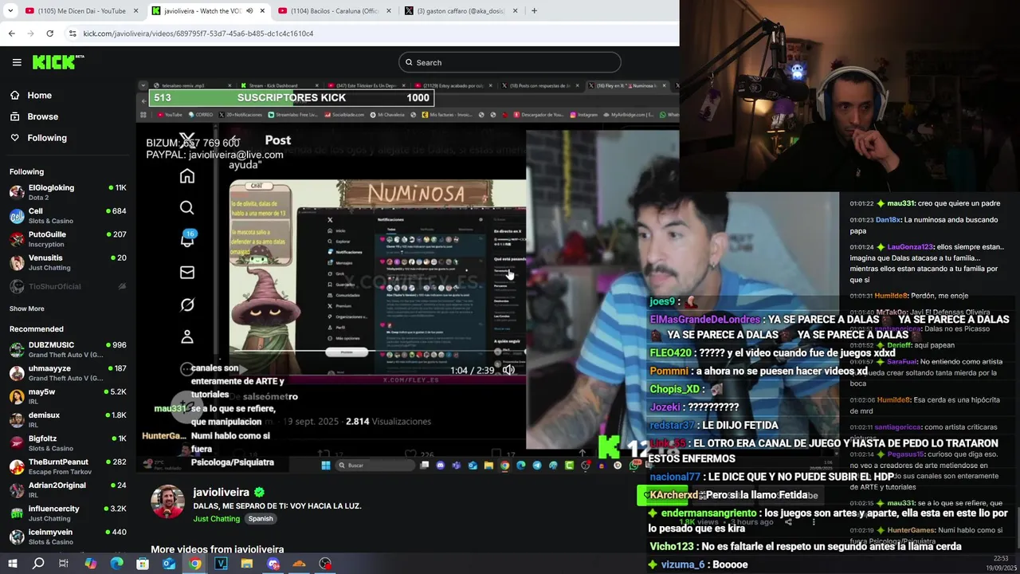Open Bigfoltz recommended channel

(x=68, y=442)
